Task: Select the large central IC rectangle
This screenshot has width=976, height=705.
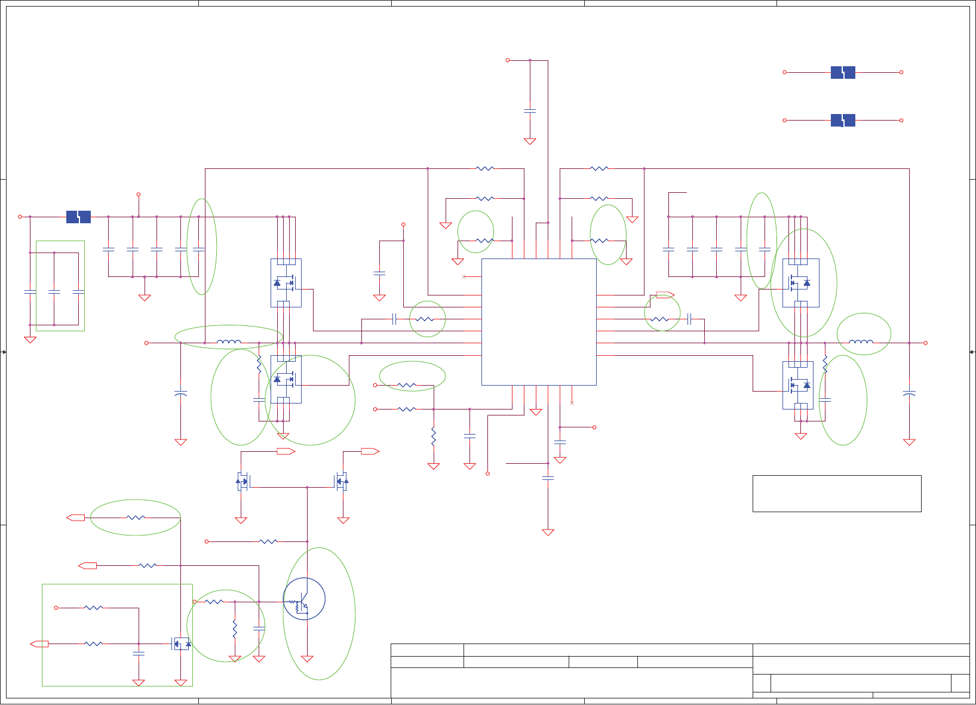Action: coord(539,322)
